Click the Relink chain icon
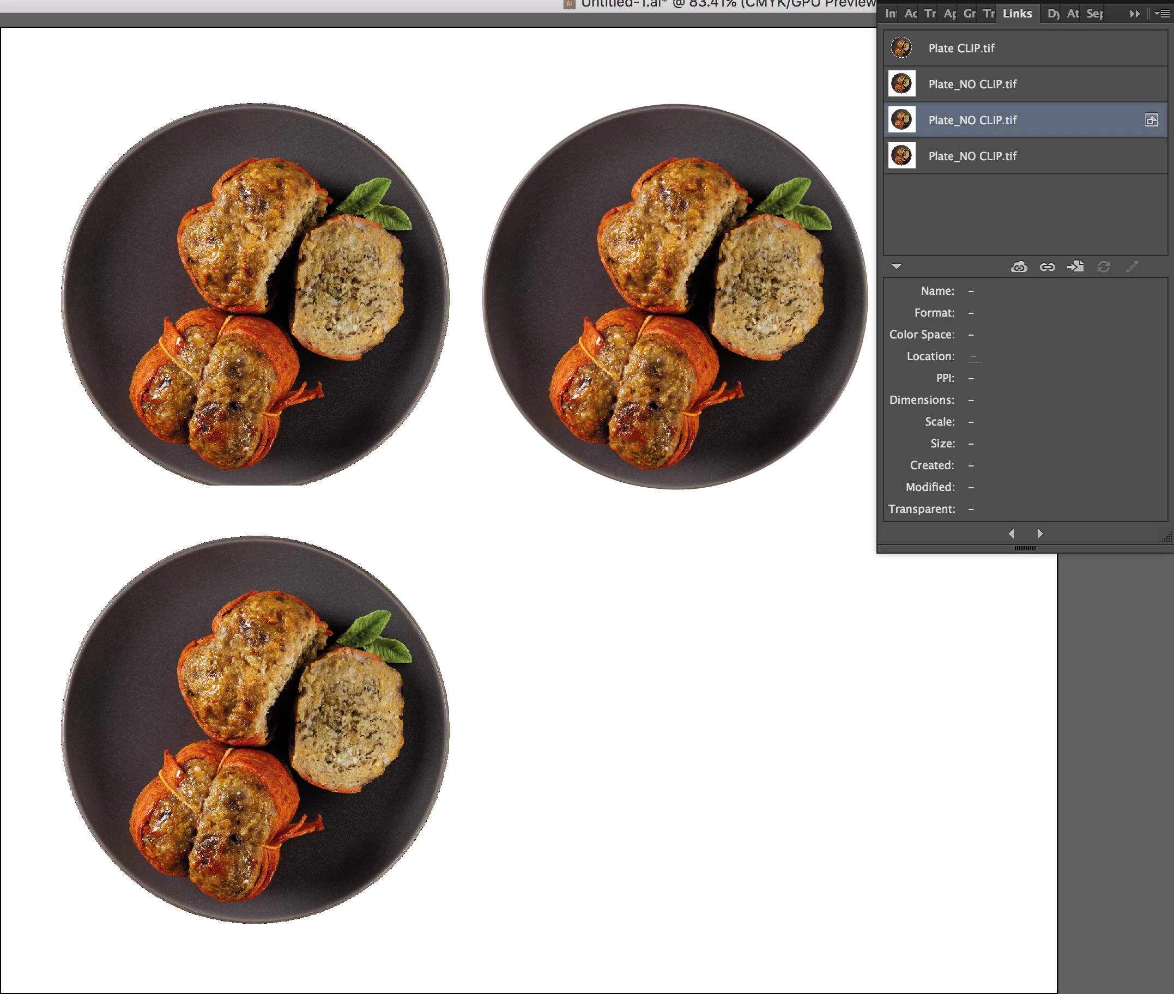Image resolution: width=1174 pixels, height=994 pixels. (x=1046, y=266)
